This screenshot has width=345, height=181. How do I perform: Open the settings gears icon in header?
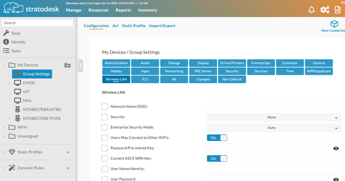[x=325, y=10]
